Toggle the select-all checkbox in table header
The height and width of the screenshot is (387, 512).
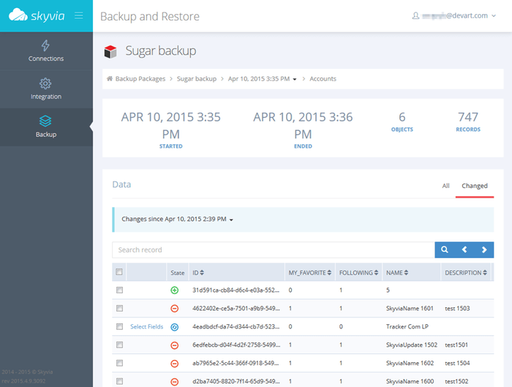pos(119,272)
